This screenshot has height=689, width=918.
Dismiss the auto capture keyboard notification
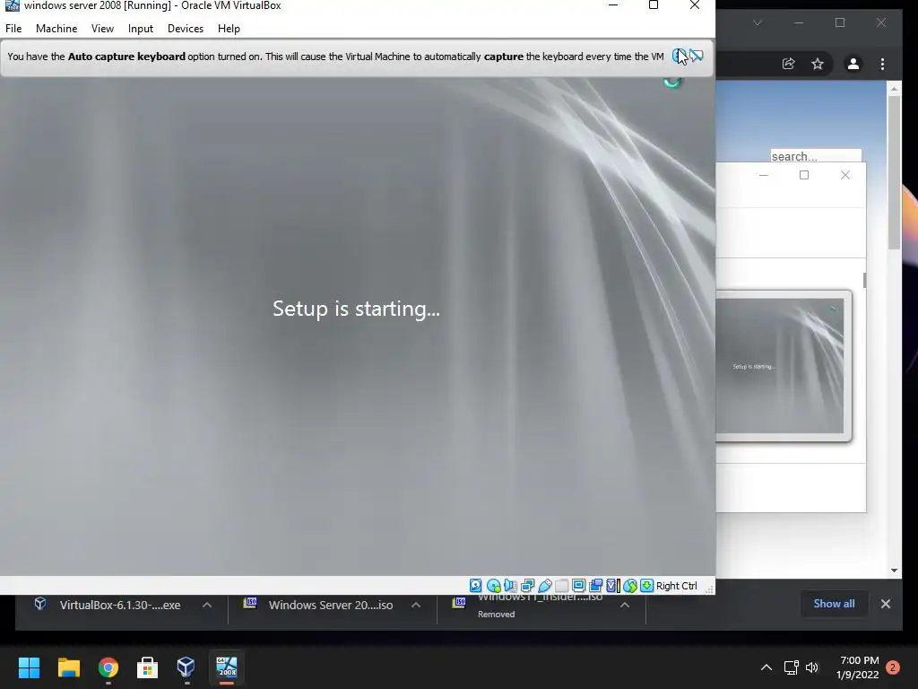tap(680, 57)
